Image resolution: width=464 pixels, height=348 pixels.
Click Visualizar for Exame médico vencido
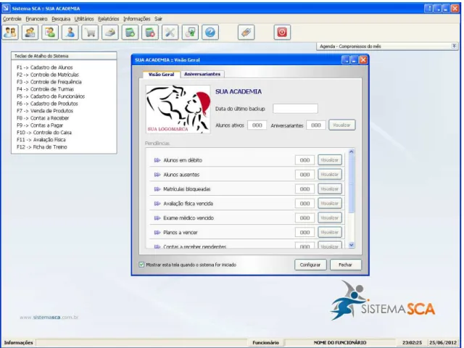pos(330,217)
